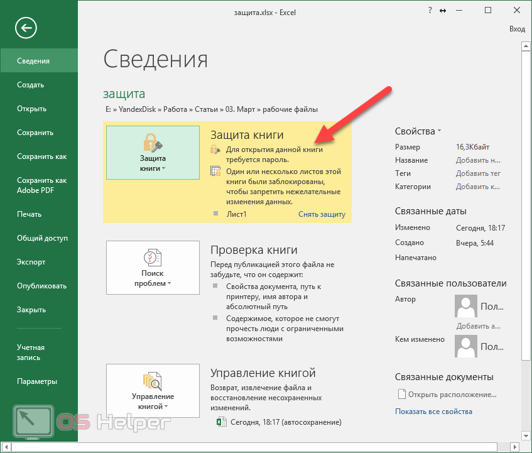Click the back arrow circle icon
Screen dimensions: 532x453
(x=26, y=28)
